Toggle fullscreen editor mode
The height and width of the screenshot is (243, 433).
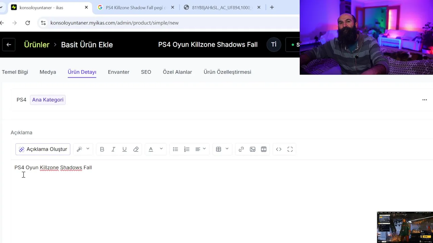[x=290, y=149]
